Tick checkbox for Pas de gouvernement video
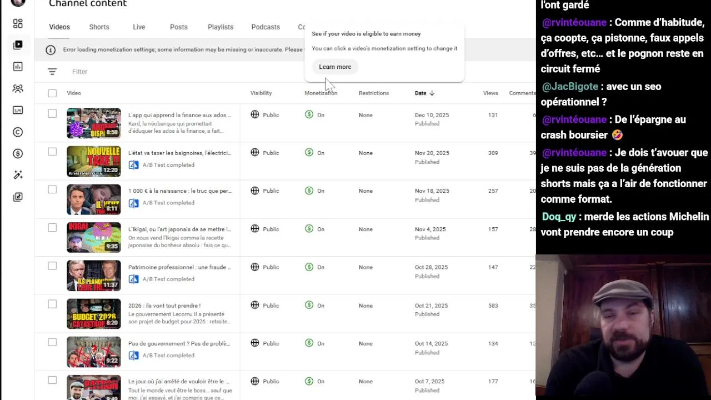 (52, 342)
